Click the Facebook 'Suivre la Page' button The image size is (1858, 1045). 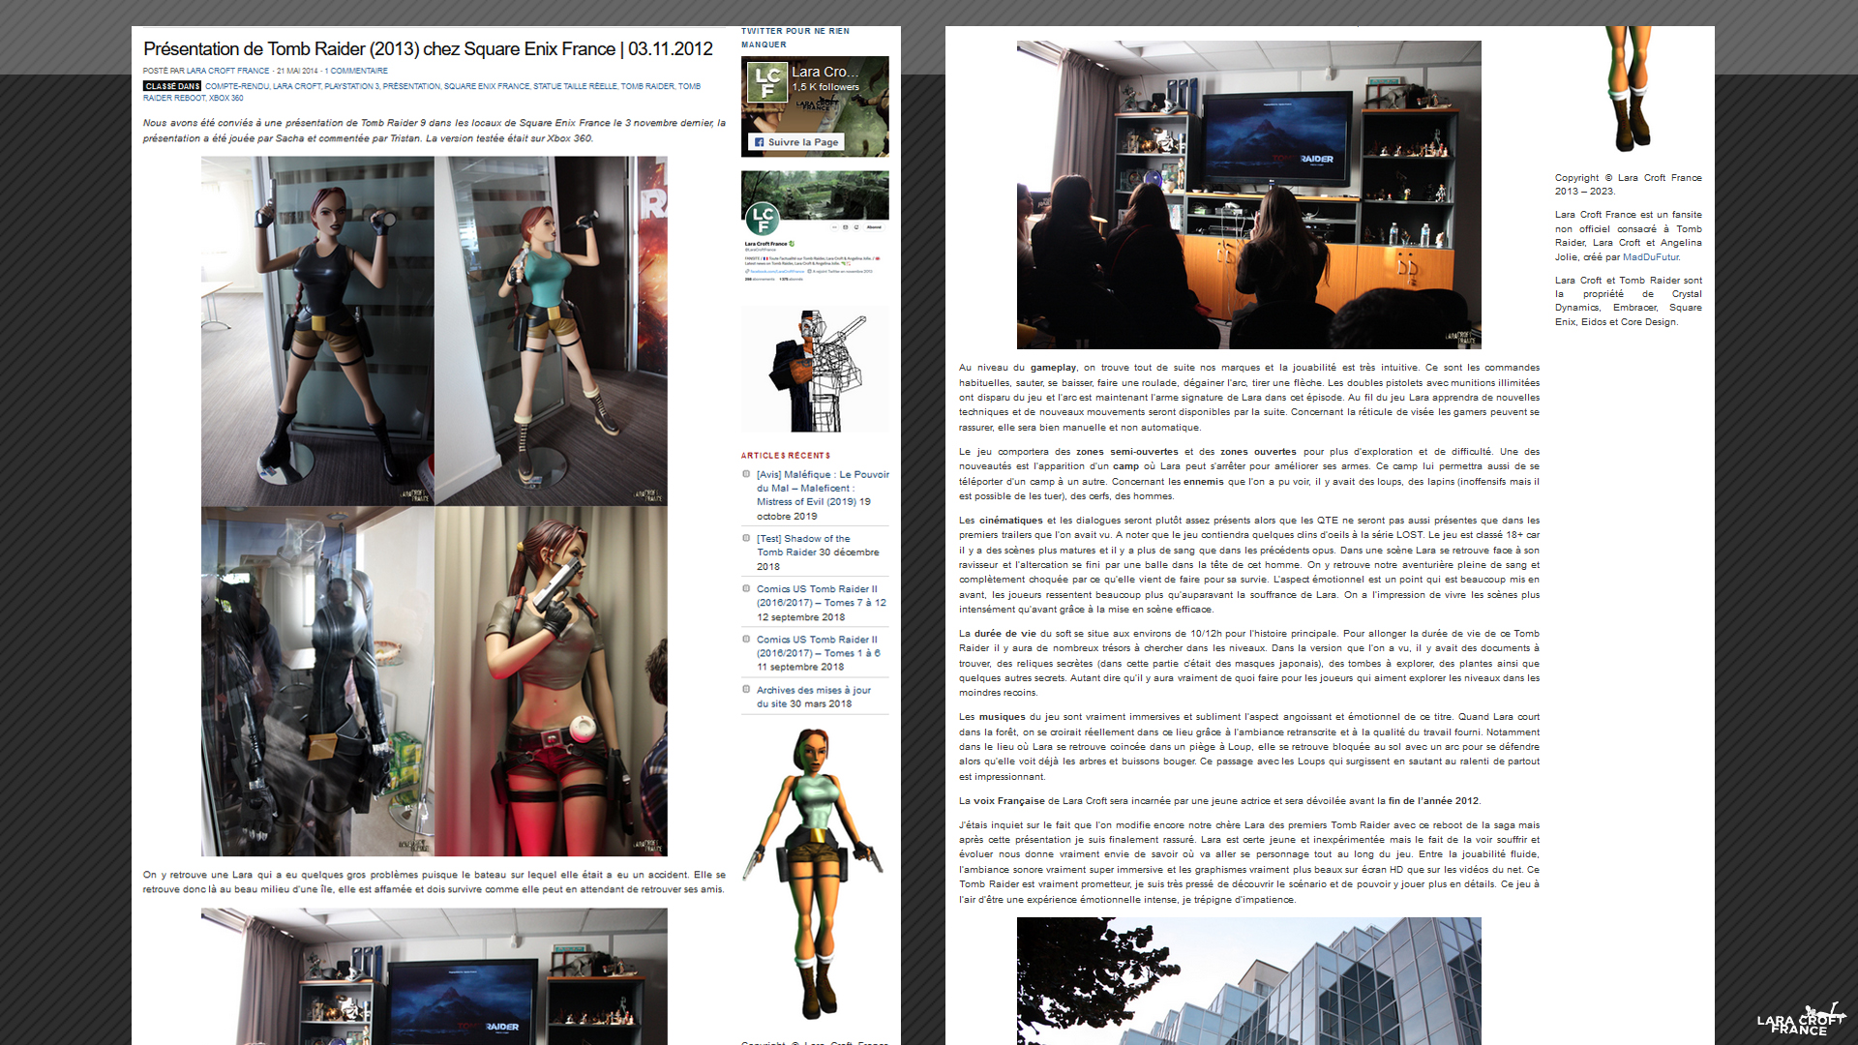(795, 142)
